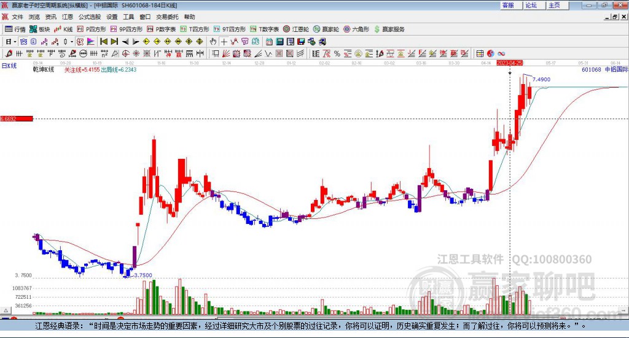This screenshot has width=629, height=338.
Task: Click the red target circle tool
Action: click(x=125, y=53)
